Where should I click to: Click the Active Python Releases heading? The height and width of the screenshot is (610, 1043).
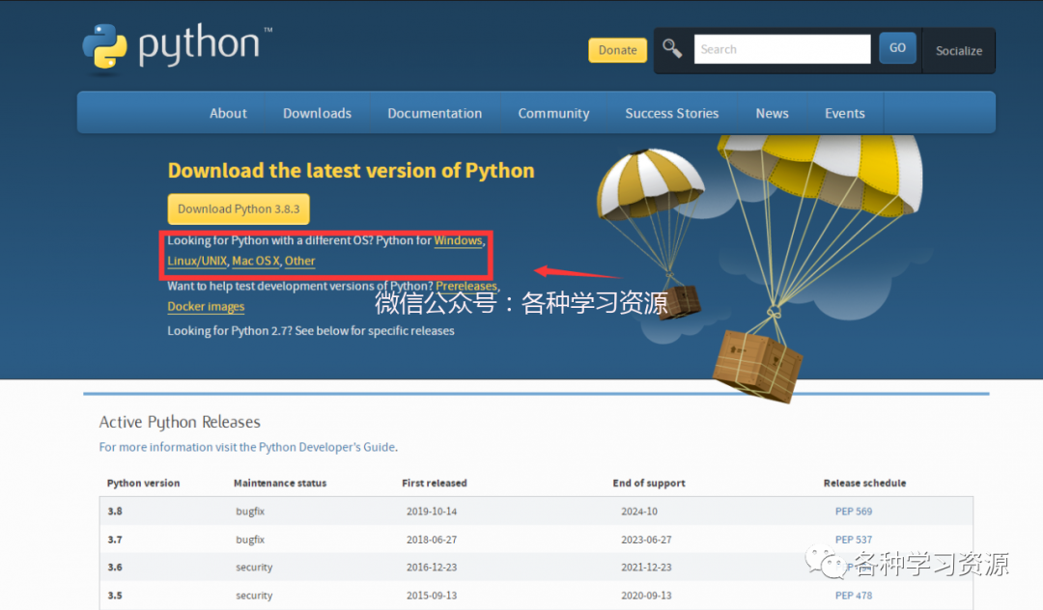point(180,422)
